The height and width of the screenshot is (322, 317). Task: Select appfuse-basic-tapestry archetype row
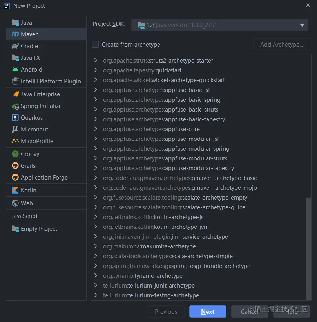pyautogui.click(x=201, y=119)
